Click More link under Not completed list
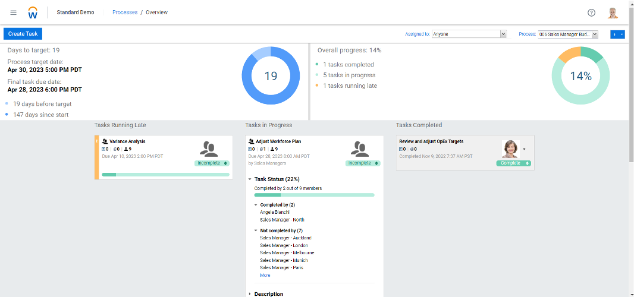The image size is (634, 297). point(265,275)
